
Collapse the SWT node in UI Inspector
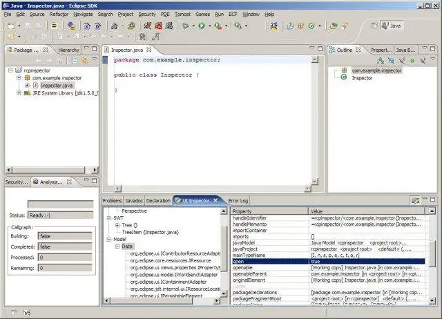[109, 218]
